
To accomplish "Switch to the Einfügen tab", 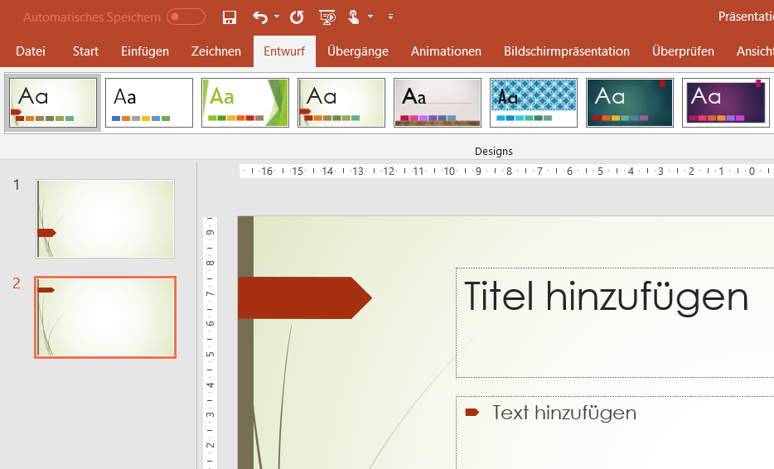I will click(x=145, y=51).
